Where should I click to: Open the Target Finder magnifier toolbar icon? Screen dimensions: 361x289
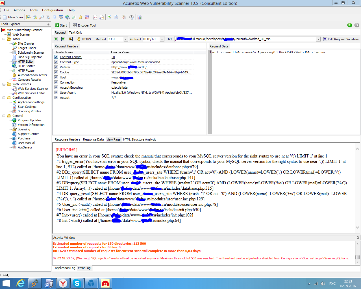pyautogui.click(x=42, y=17)
